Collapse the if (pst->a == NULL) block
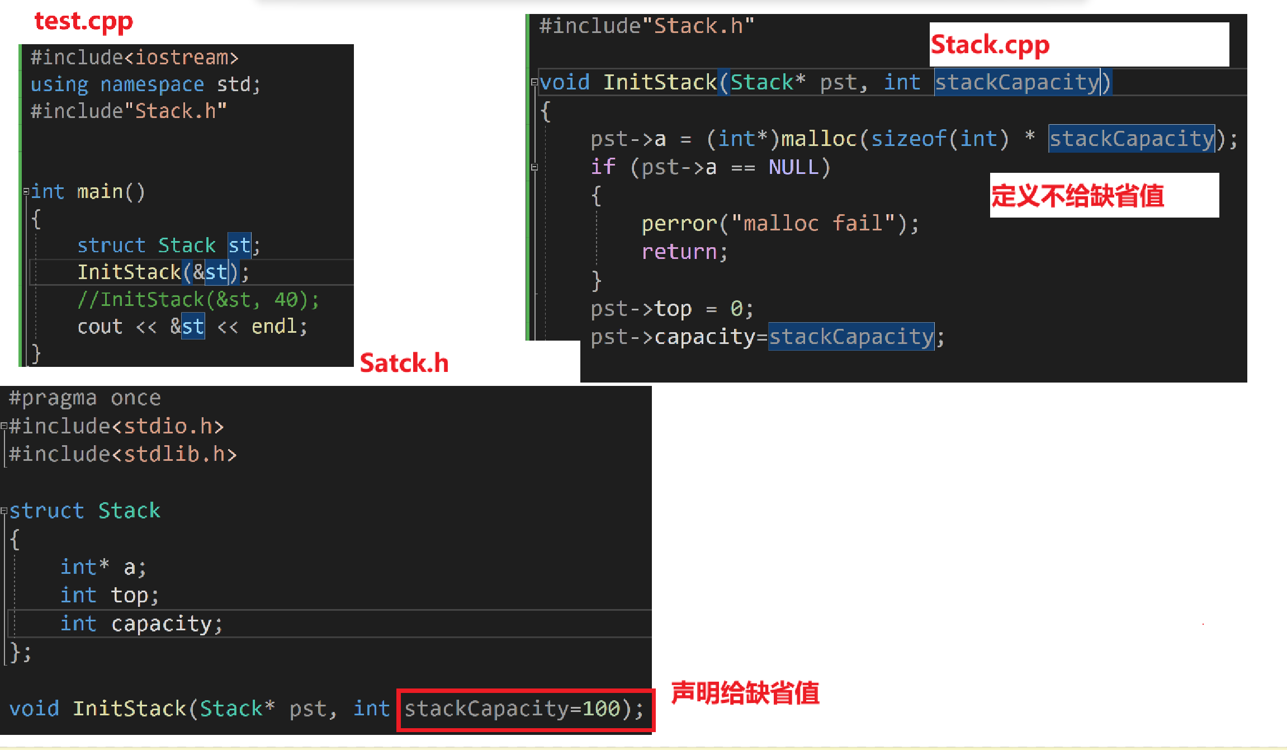Viewport: 1287px width, 750px height. tap(534, 167)
